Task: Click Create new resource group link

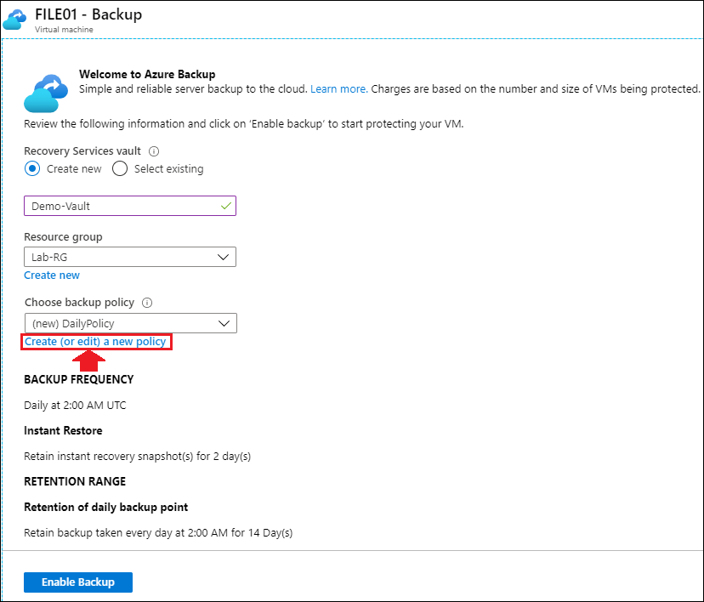Action: point(52,275)
